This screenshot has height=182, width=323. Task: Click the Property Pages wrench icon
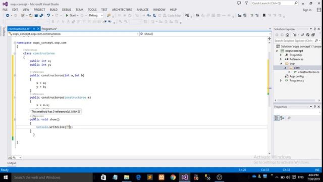pyautogui.click(x=289, y=118)
